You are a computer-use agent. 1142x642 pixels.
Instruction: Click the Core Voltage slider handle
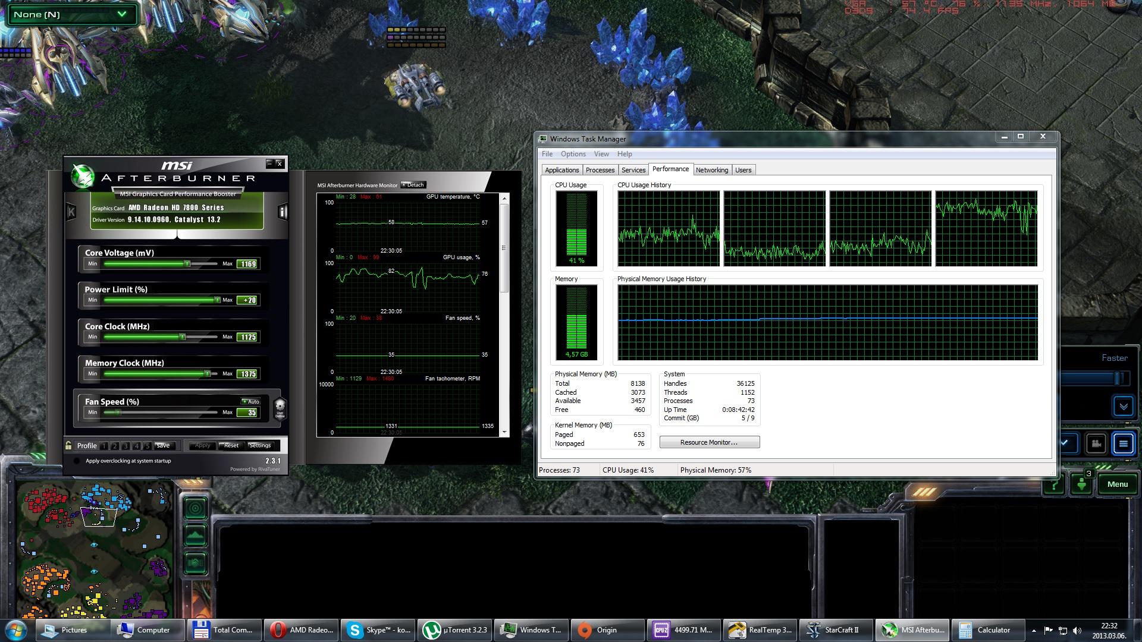click(187, 263)
